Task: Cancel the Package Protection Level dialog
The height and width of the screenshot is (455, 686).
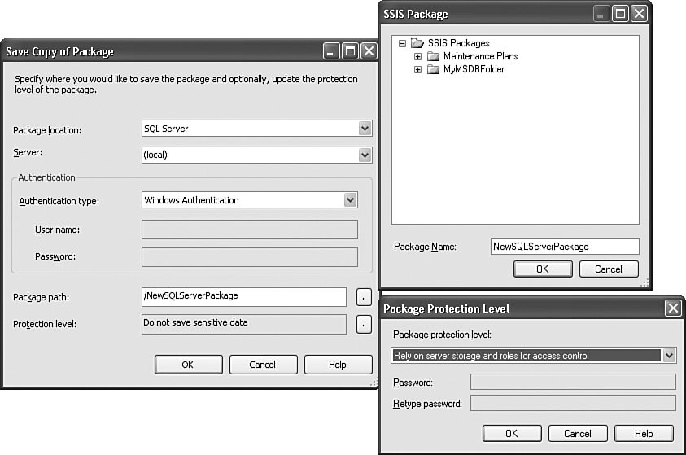Action: pyautogui.click(x=578, y=434)
